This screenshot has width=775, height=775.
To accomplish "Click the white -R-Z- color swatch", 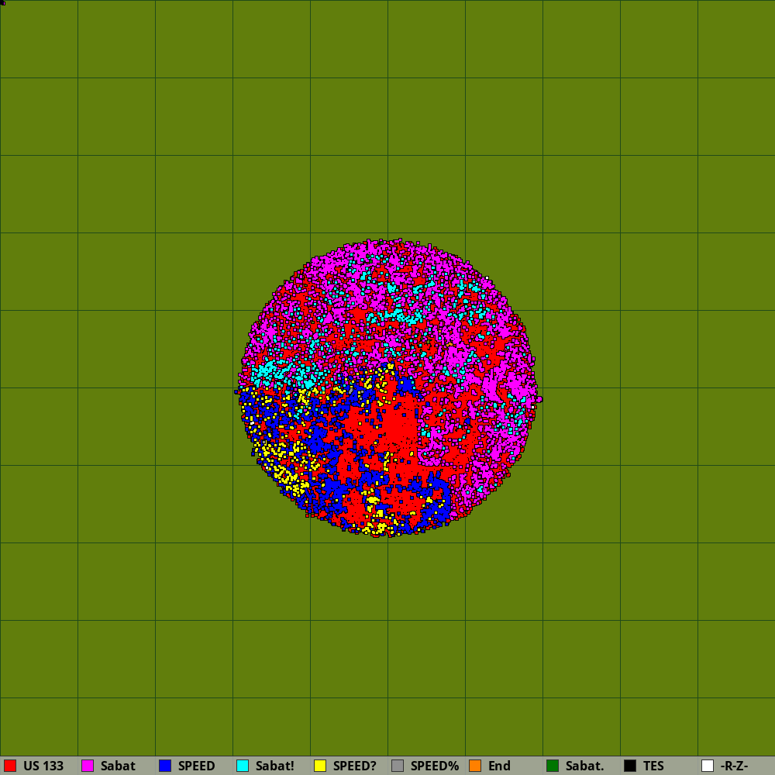I will coord(708,766).
